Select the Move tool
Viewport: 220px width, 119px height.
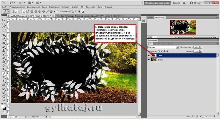tap(4, 20)
